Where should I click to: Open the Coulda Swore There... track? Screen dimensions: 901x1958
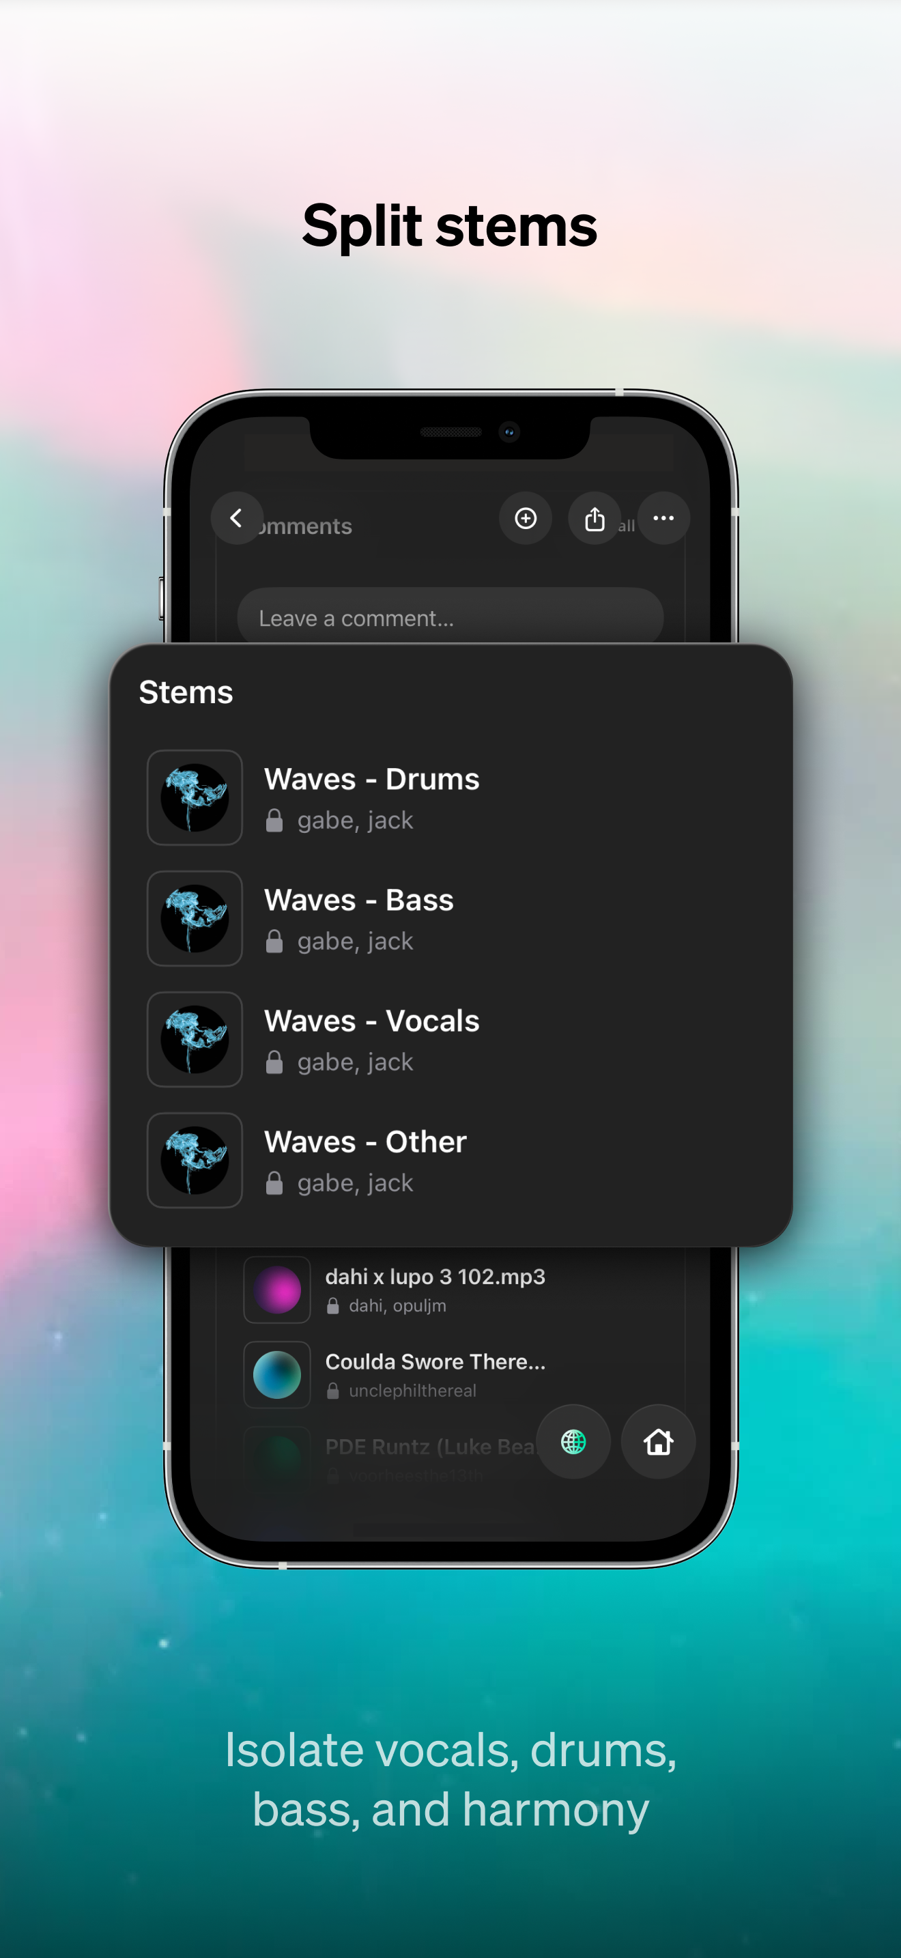pyautogui.click(x=456, y=1375)
